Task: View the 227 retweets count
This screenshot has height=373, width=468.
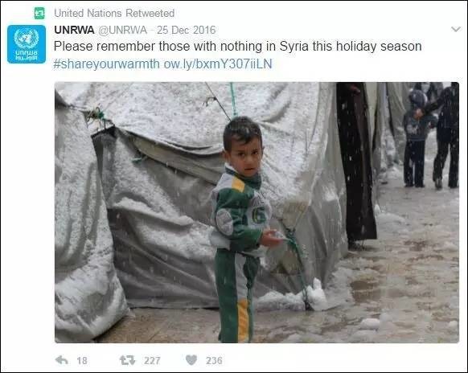Action: pyautogui.click(x=152, y=360)
